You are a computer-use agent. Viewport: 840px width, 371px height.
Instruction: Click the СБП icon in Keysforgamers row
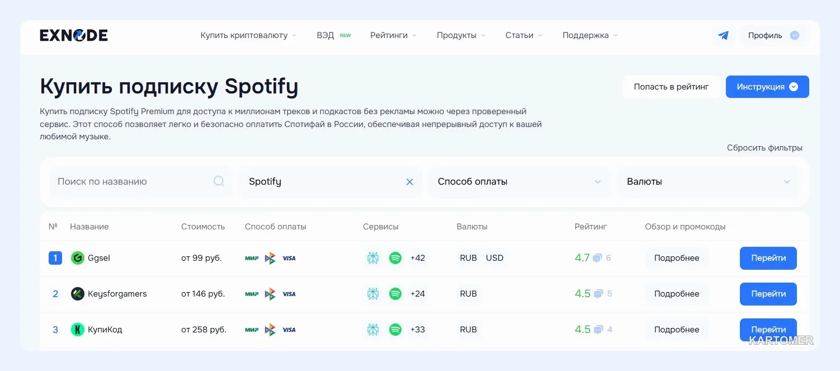270,294
